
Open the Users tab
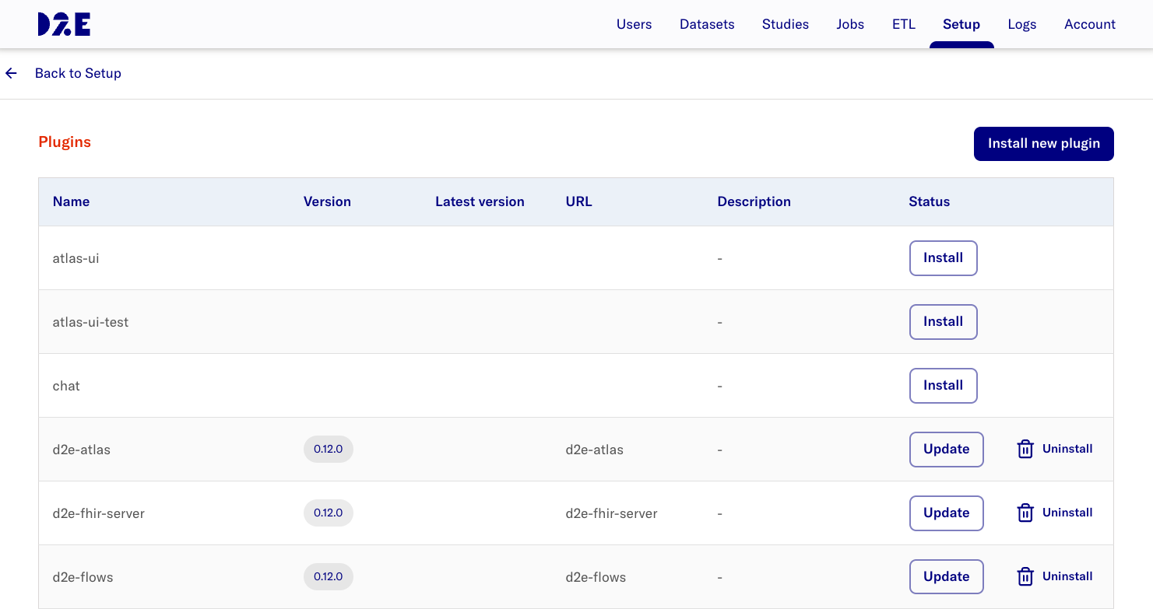pos(634,24)
